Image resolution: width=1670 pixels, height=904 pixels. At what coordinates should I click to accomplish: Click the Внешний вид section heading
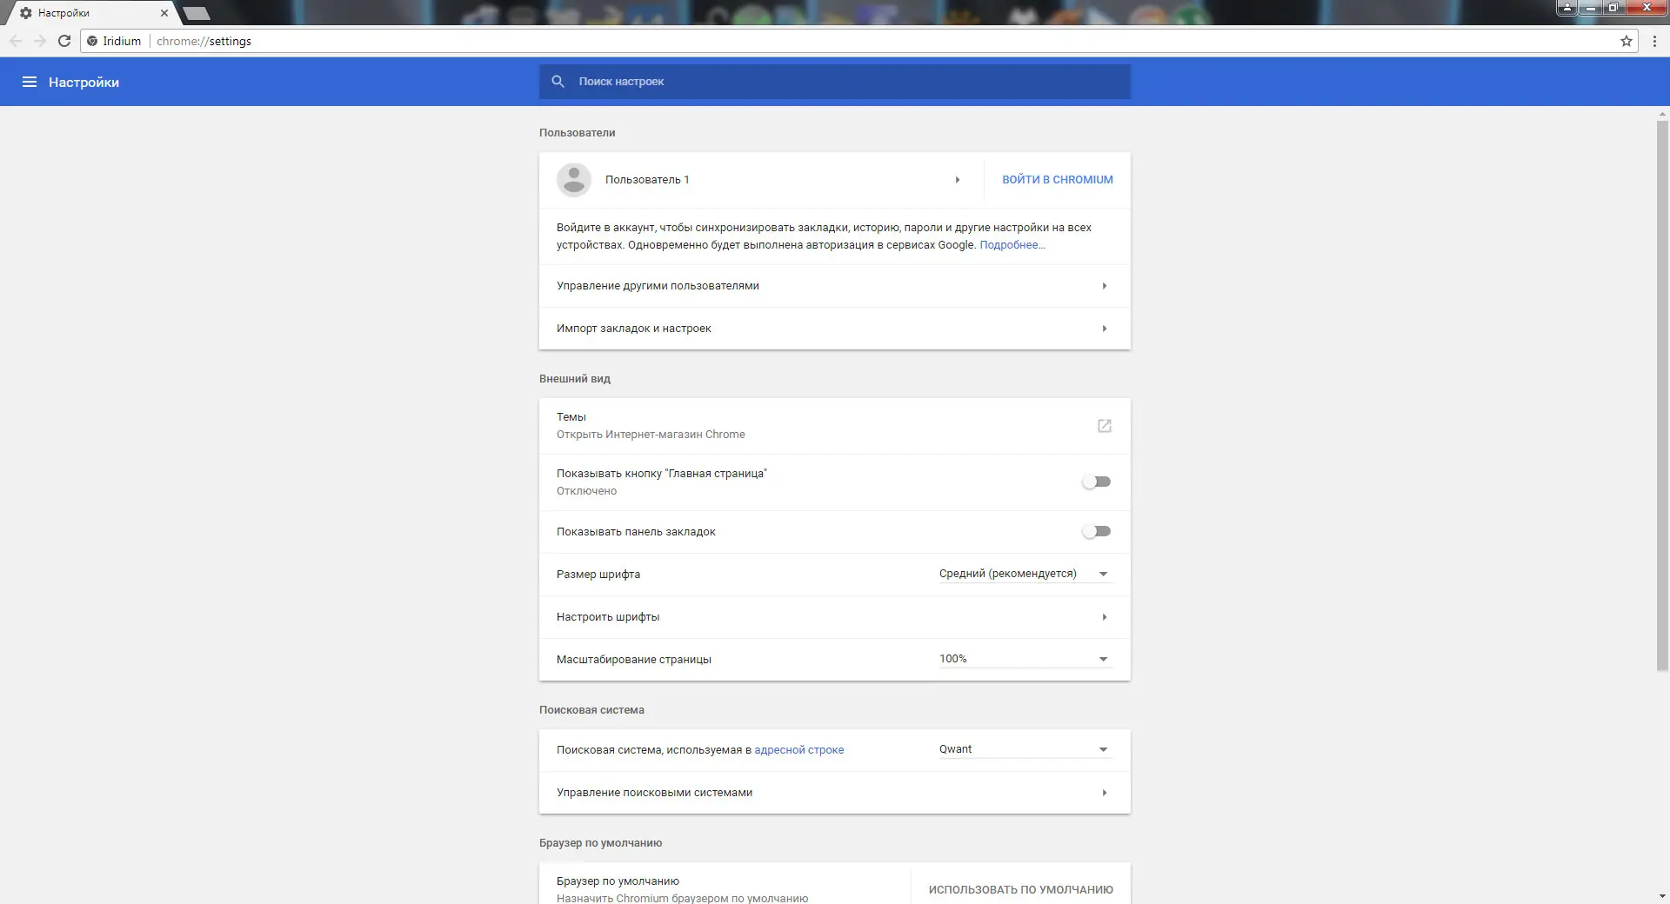click(x=574, y=379)
